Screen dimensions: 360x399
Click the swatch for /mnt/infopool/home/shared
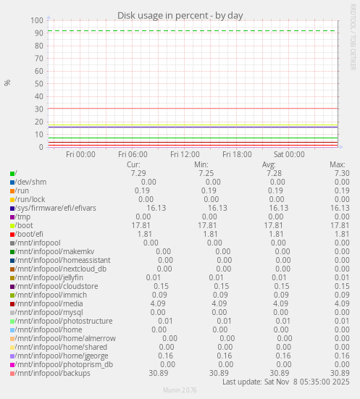pyautogui.click(x=12, y=348)
